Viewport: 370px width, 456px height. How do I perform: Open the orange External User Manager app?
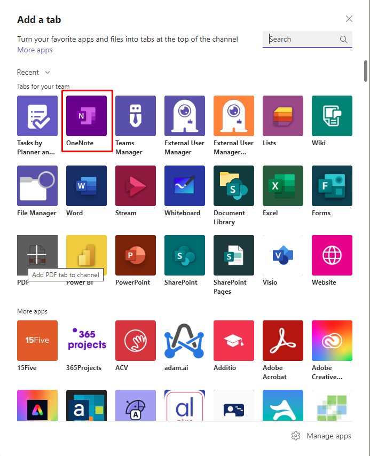(234, 116)
